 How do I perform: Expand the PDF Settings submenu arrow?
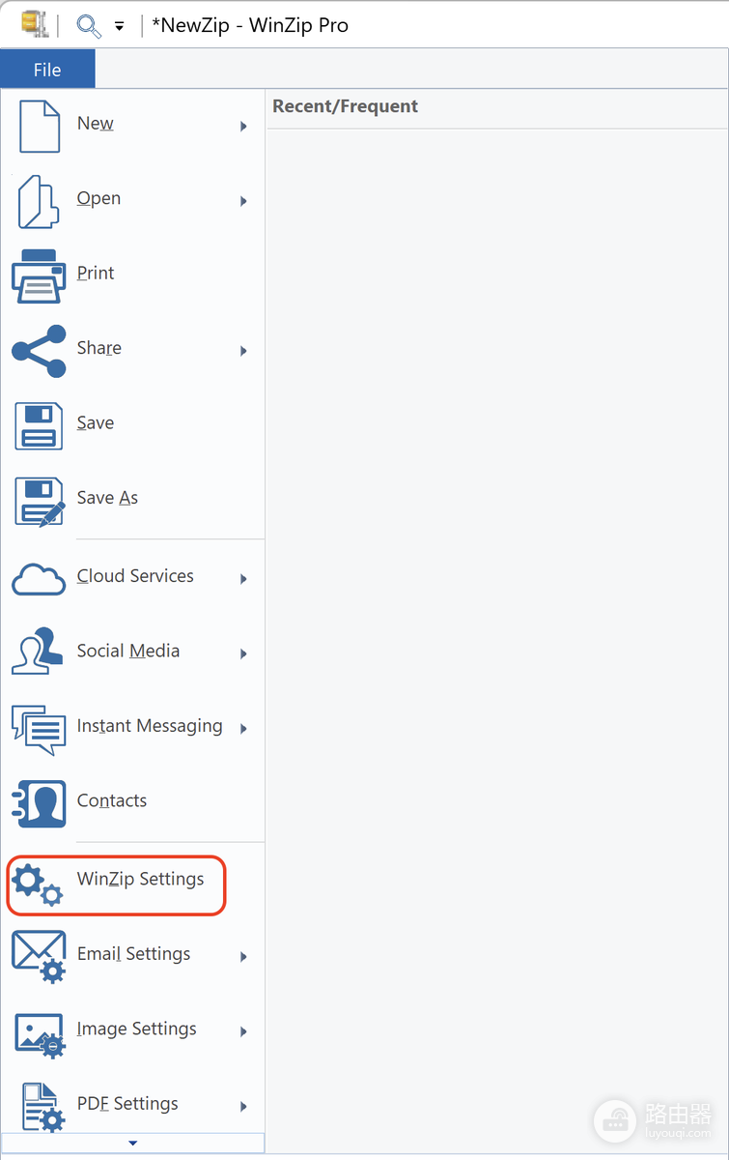tap(243, 1107)
